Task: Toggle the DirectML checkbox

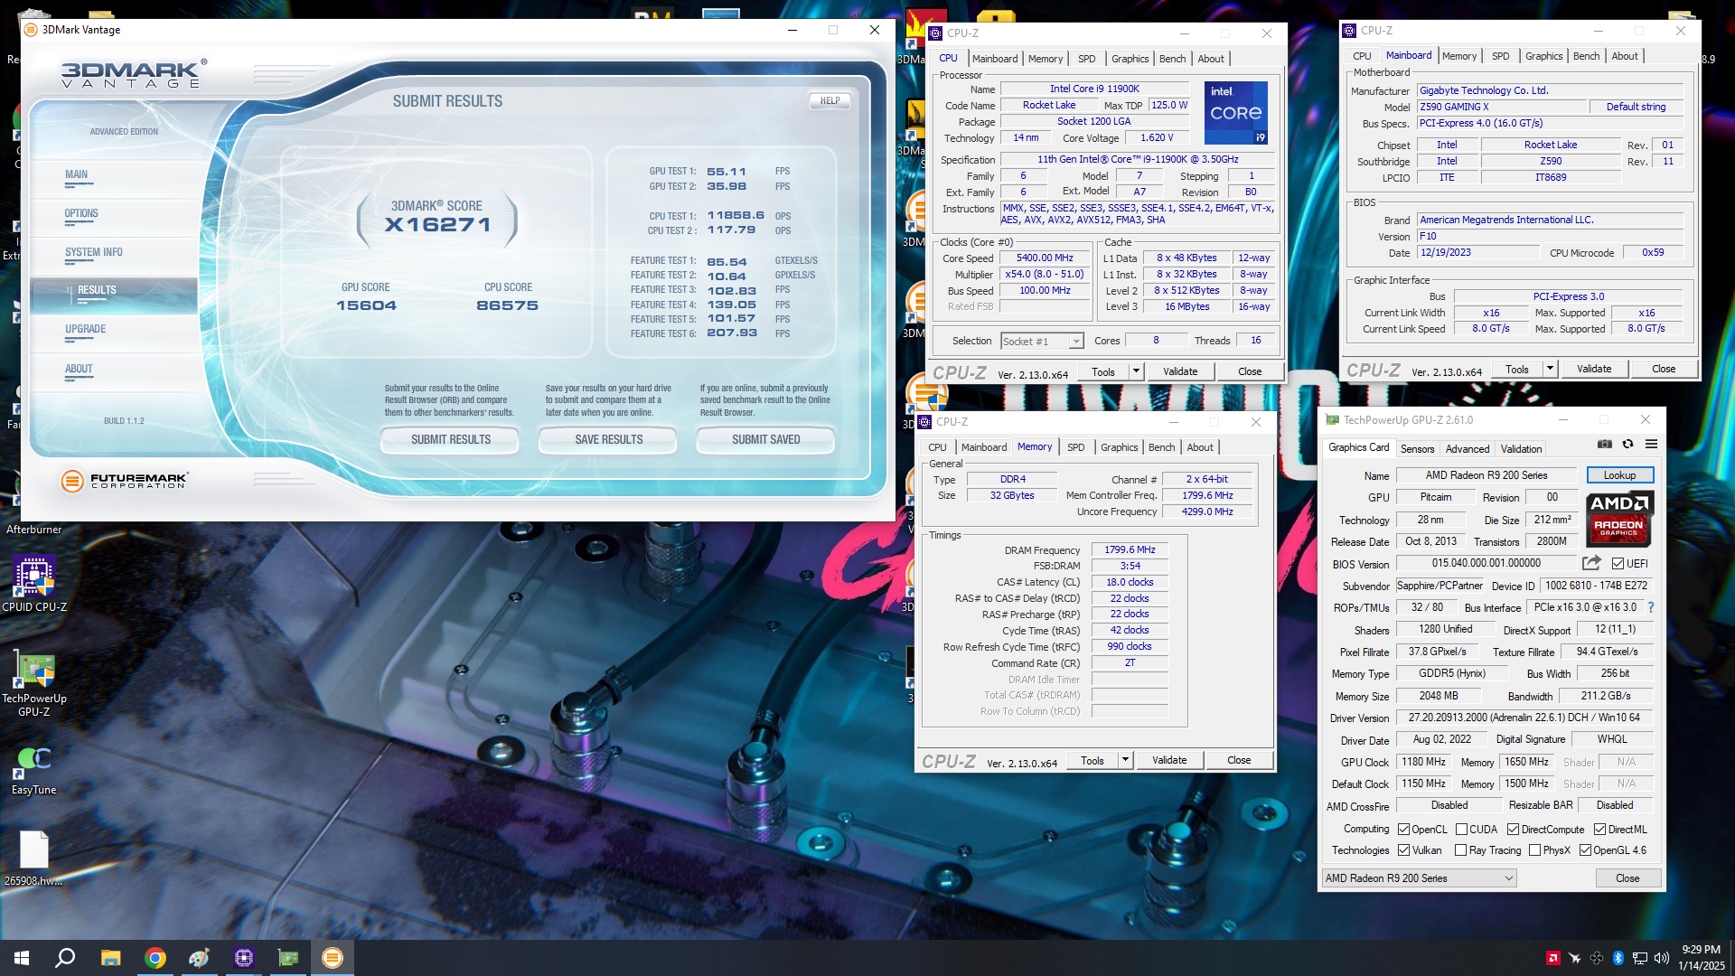Action: coord(1599,829)
